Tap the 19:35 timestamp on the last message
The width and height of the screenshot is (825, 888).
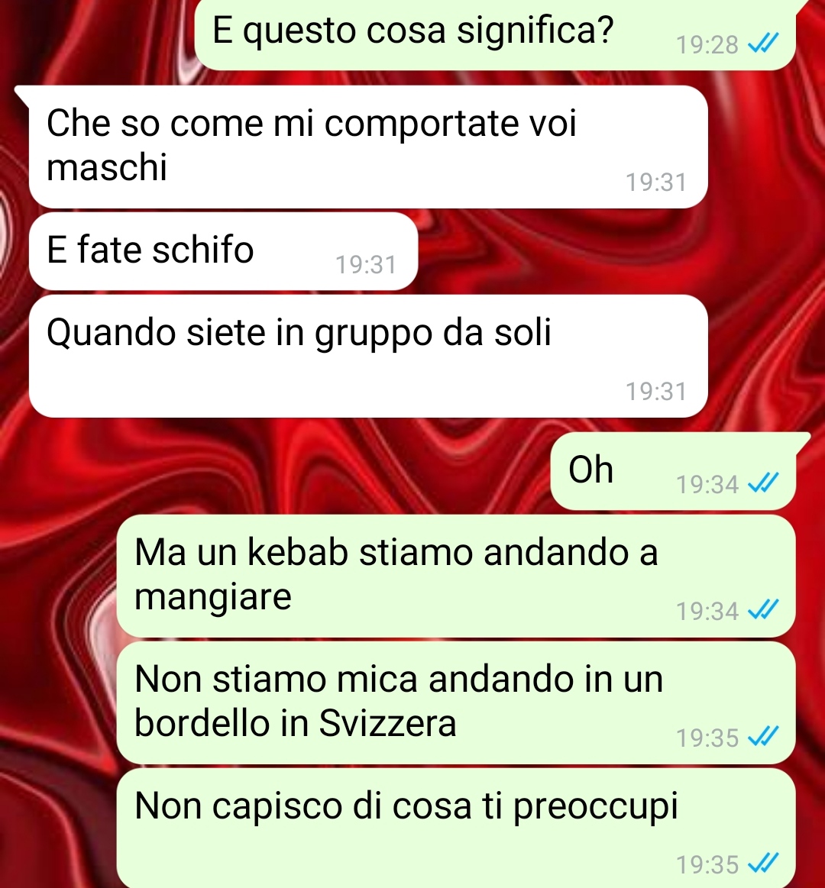[x=707, y=865]
